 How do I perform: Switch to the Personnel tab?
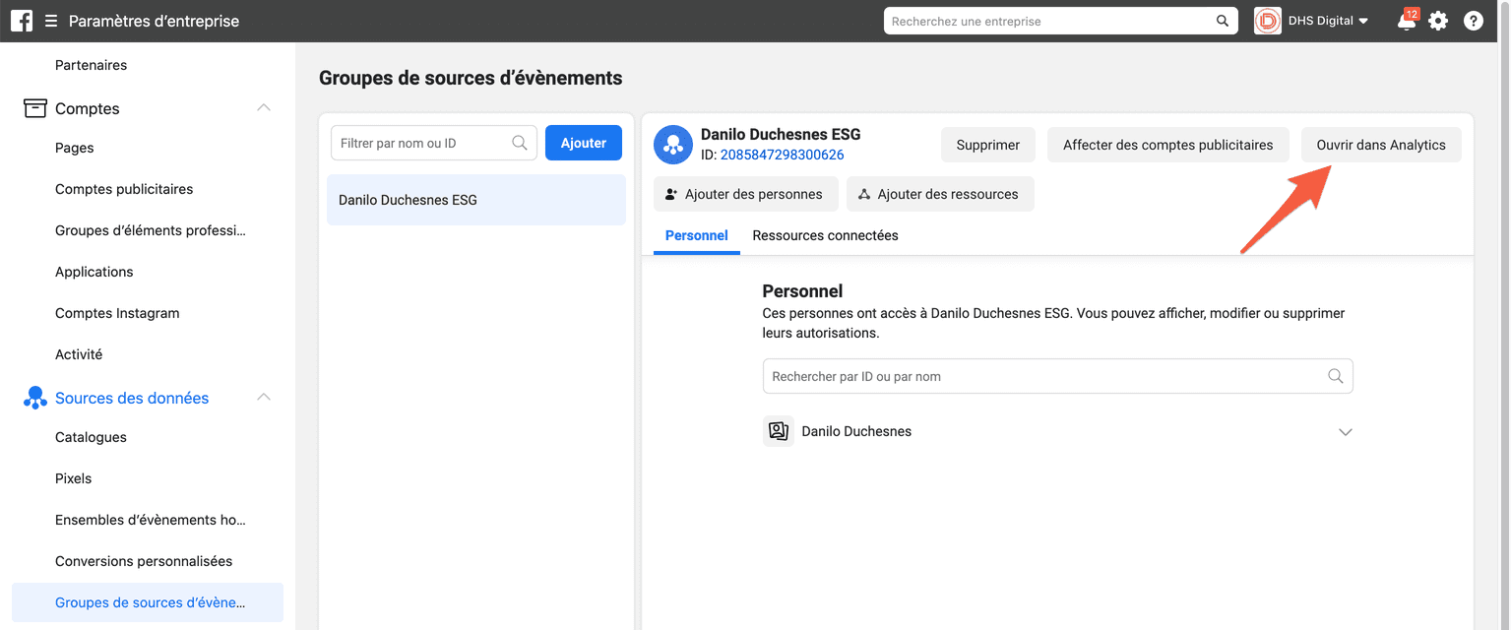697,235
